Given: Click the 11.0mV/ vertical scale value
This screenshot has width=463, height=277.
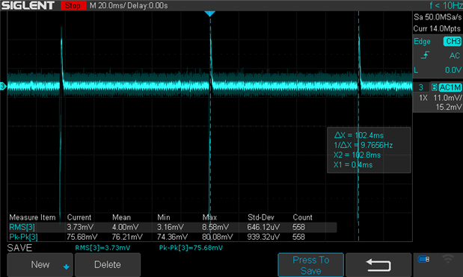Looking at the screenshot, I should (x=447, y=98).
